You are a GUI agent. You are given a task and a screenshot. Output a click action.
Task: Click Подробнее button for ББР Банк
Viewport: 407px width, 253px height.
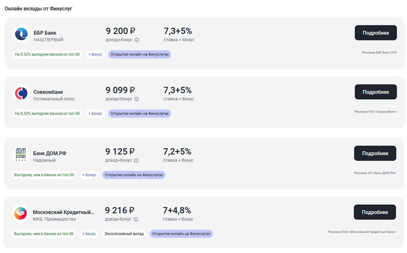(376, 33)
